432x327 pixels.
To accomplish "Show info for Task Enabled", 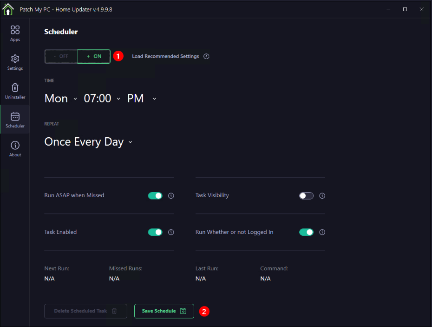I will point(171,232).
